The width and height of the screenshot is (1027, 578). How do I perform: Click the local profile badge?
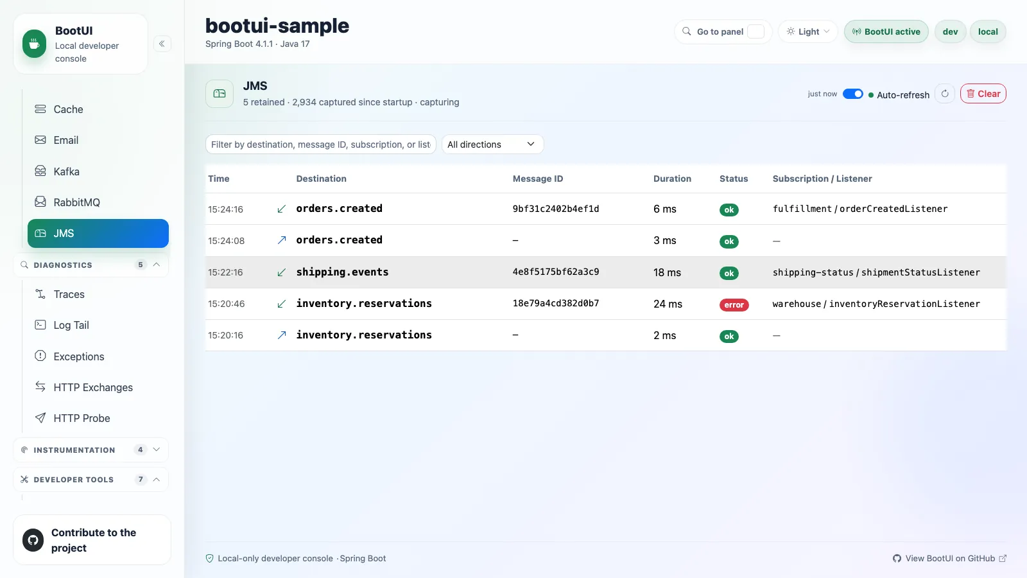tap(988, 31)
